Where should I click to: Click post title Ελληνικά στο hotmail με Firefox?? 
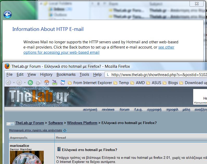click(90, 150)
